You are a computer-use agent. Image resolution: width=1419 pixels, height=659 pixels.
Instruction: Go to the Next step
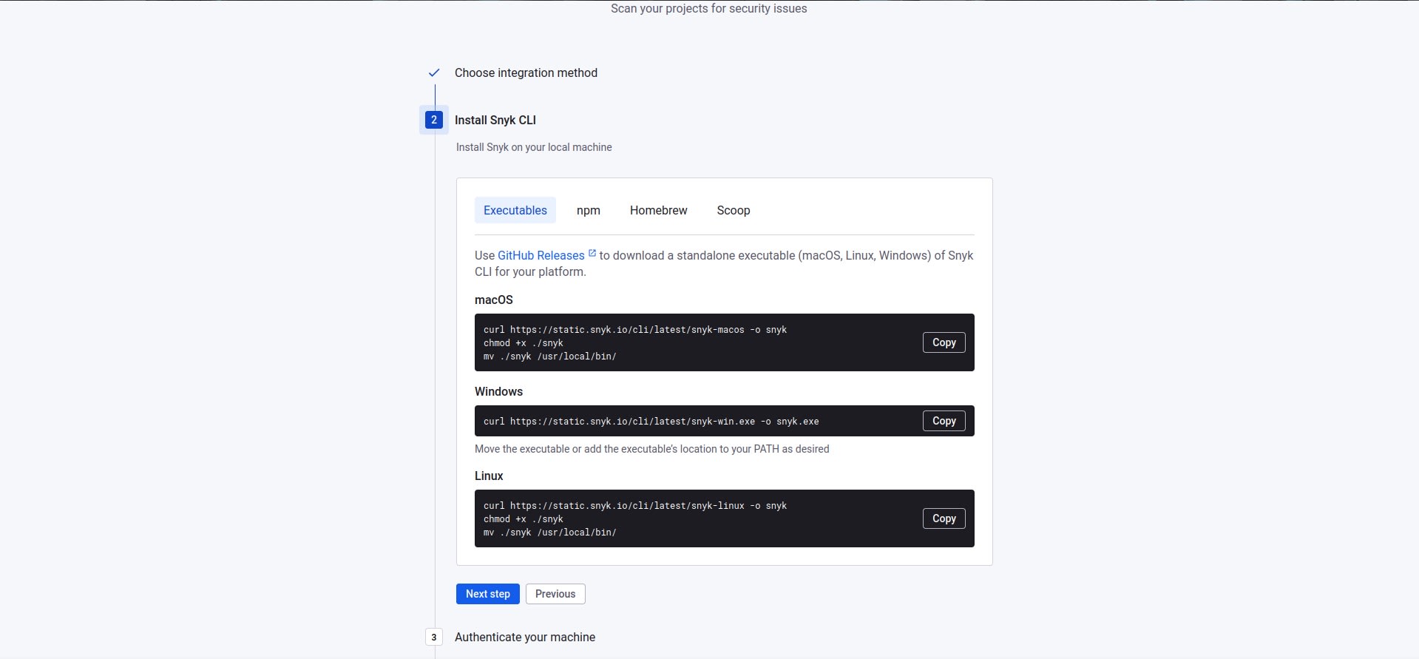coord(488,594)
